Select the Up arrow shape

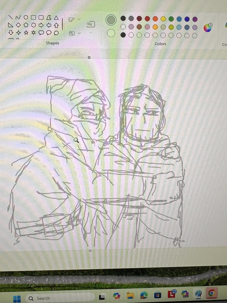click(56, 25)
